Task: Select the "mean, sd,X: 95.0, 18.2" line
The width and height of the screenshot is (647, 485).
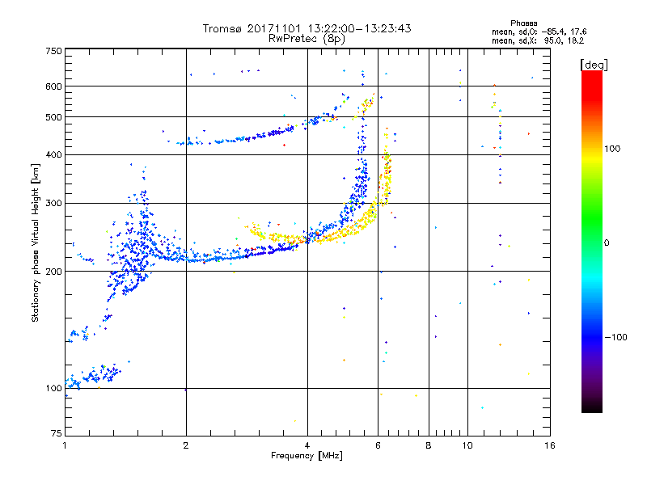Action: (x=538, y=40)
